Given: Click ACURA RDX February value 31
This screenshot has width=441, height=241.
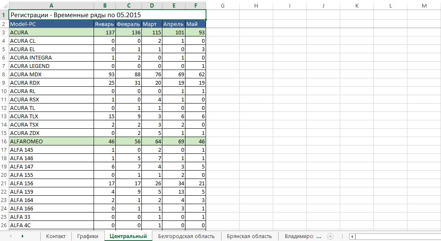Looking at the screenshot, I should (x=128, y=83).
